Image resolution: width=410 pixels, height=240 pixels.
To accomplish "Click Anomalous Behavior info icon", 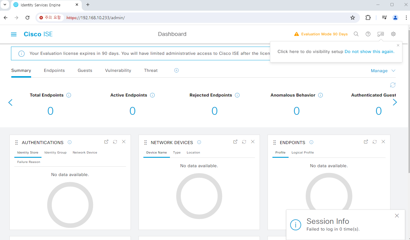I will point(321,95).
